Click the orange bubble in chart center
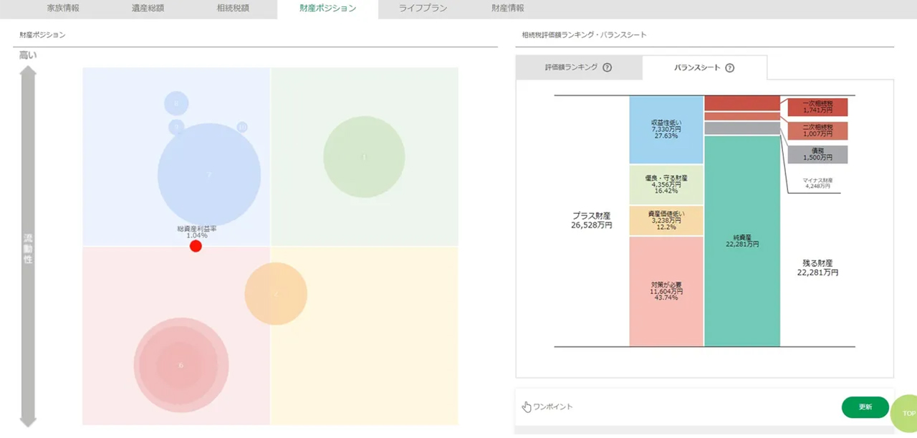 (276, 293)
